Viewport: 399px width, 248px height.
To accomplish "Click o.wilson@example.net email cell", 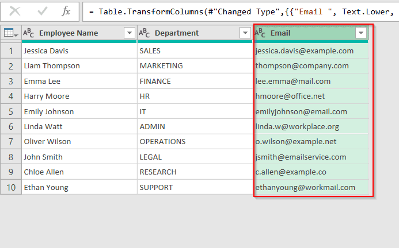I will coord(311,142).
